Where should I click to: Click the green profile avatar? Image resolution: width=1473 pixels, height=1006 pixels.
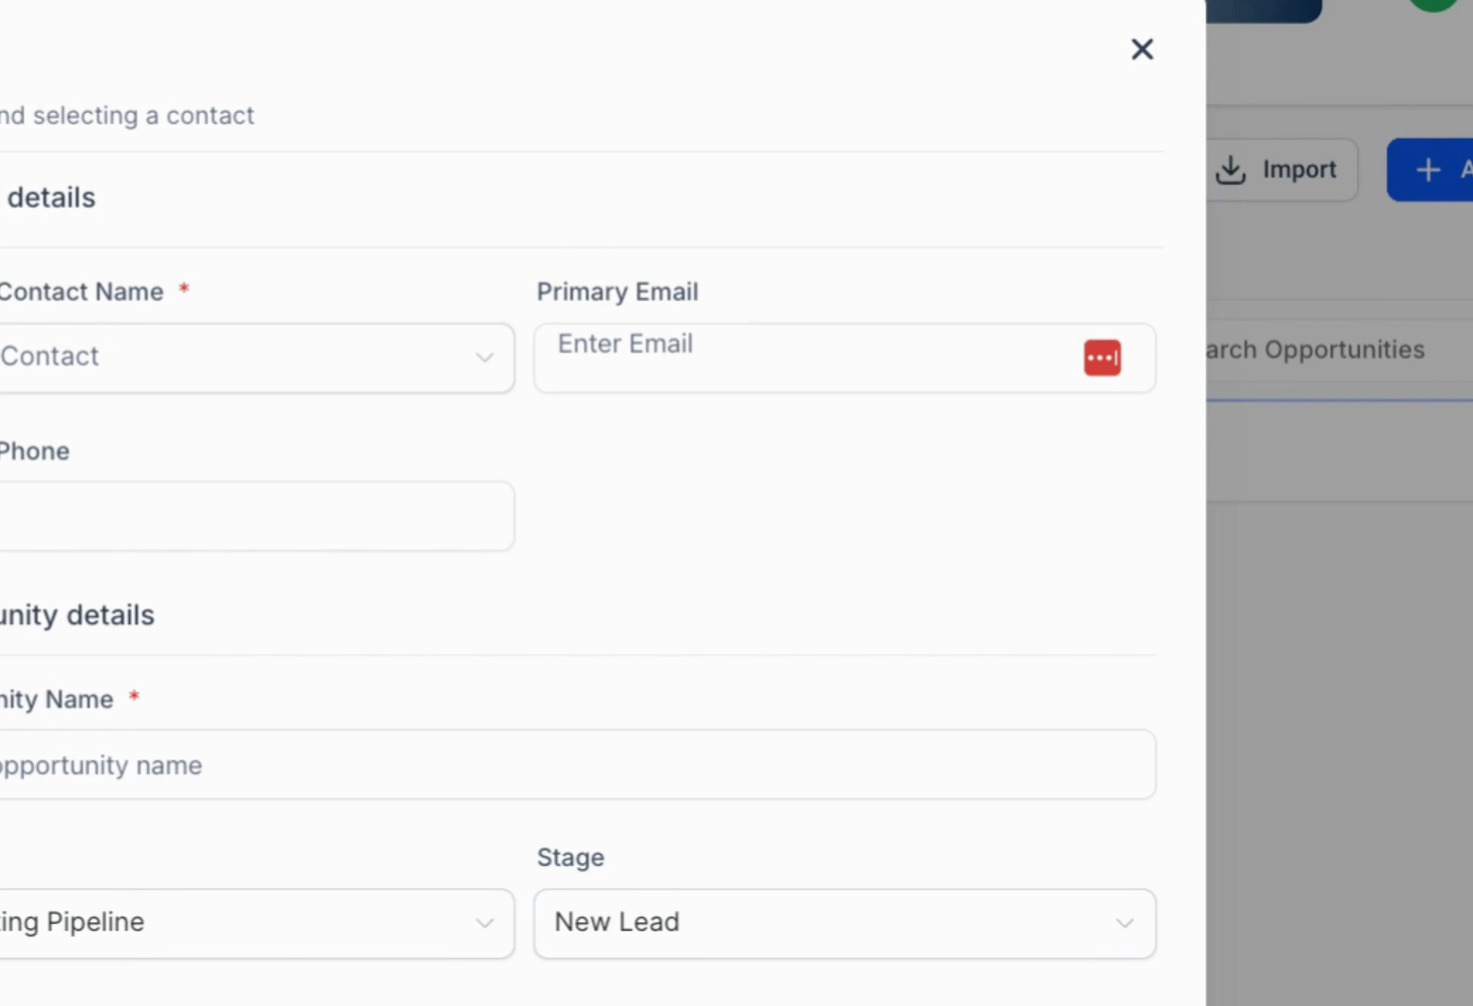(1433, 4)
